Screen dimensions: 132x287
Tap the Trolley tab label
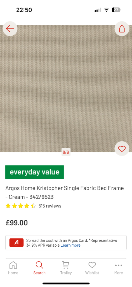[x=66, y=273]
